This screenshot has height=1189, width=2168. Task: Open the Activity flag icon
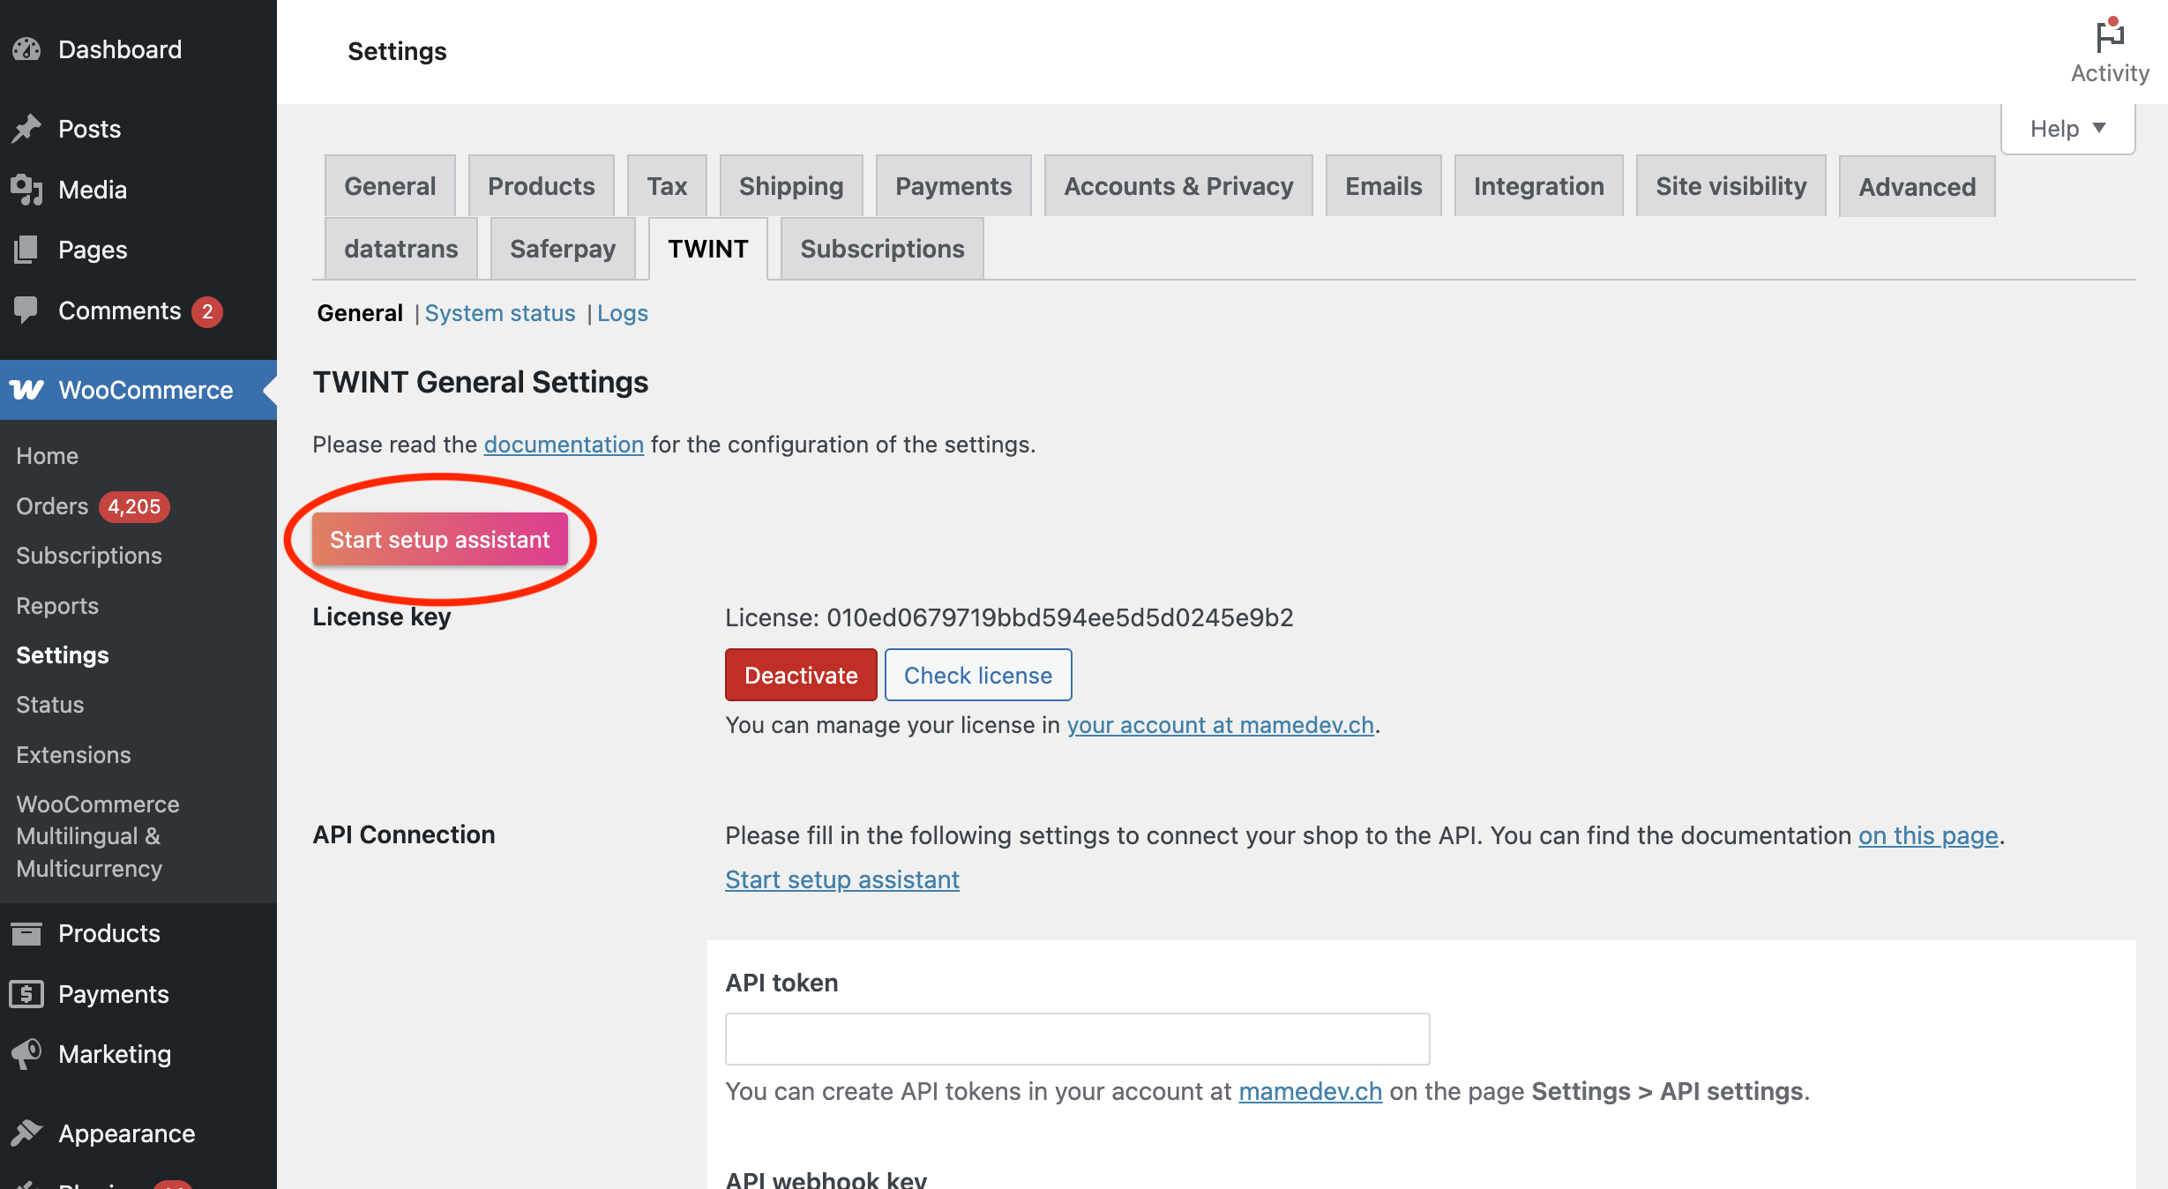point(2109,37)
